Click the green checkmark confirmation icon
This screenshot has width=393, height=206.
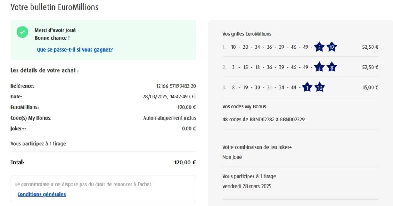click(22, 32)
